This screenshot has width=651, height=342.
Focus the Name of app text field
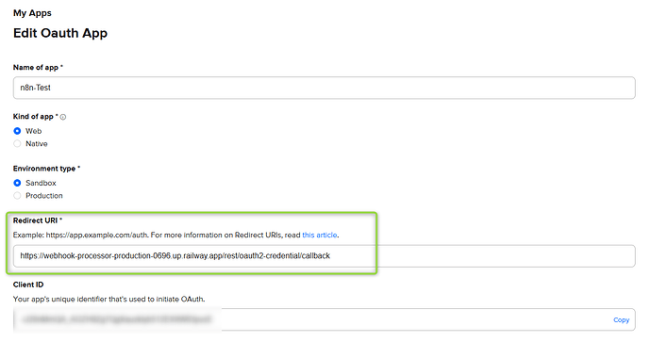325,88
